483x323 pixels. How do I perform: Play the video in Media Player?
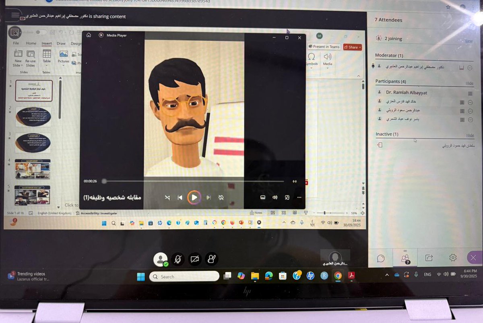coord(194,198)
